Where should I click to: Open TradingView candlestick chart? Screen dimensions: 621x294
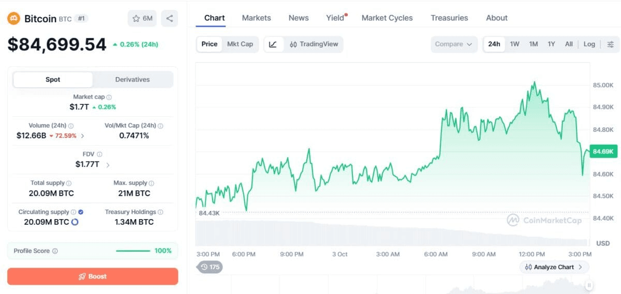tap(314, 44)
